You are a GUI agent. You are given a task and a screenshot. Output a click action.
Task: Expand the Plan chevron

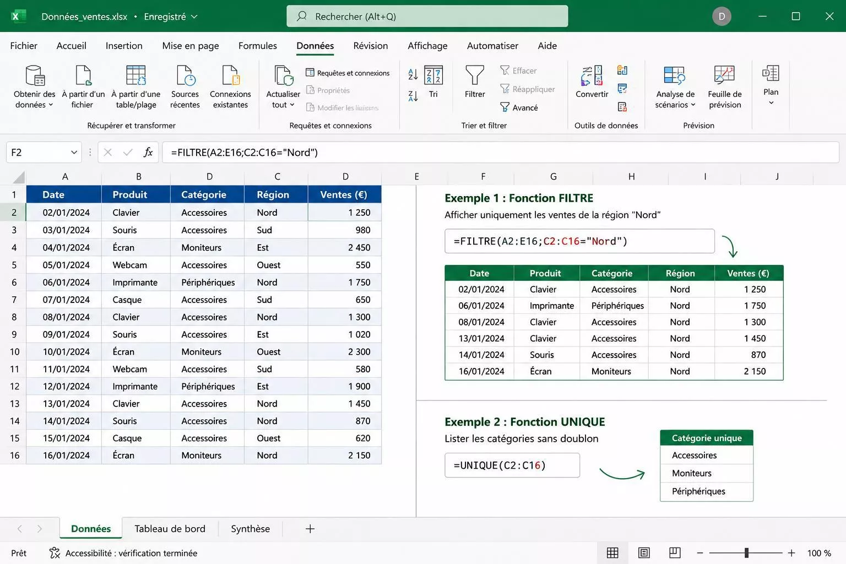771,103
